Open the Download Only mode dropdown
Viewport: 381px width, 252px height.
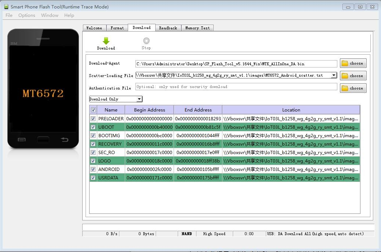tap(116, 99)
